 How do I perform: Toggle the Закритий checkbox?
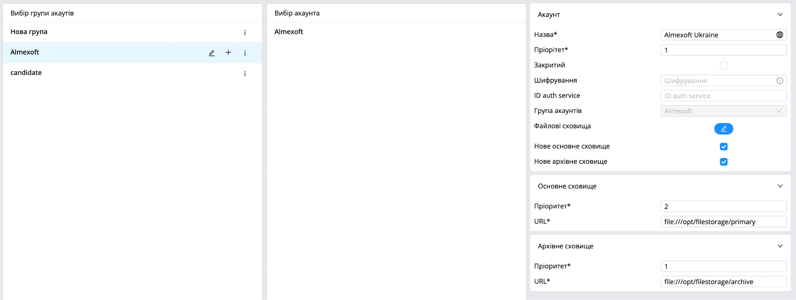coord(724,65)
